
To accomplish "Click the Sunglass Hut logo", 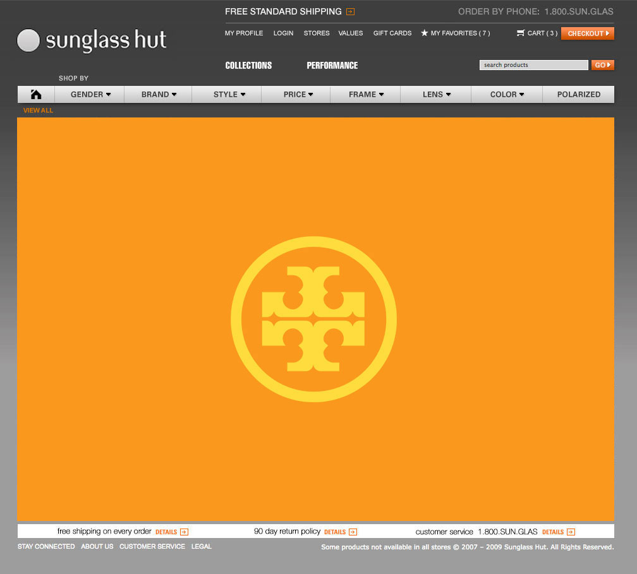I will coord(92,40).
